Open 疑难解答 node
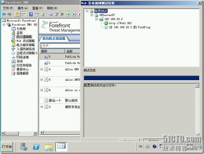The width and height of the screenshot is (204, 154). (22, 73)
